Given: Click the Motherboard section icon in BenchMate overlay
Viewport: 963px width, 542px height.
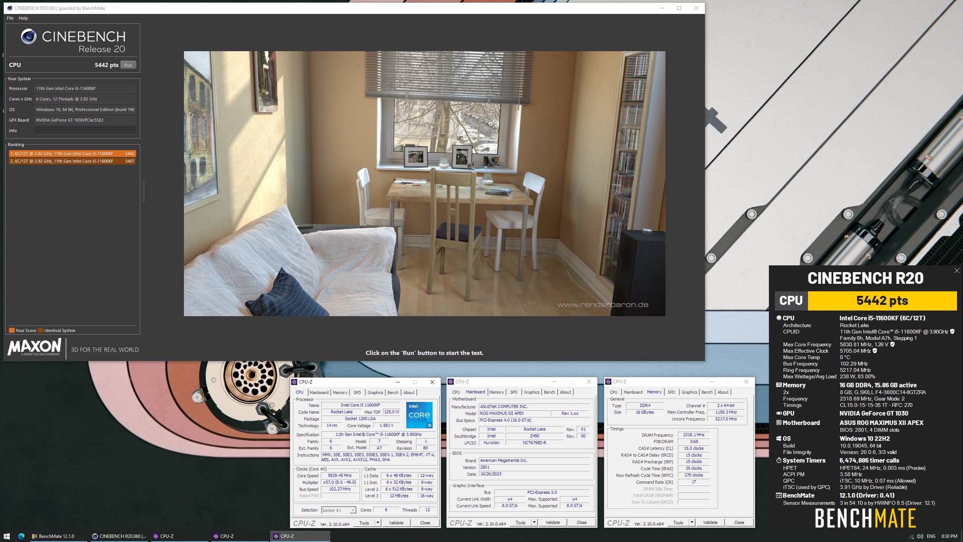Looking at the screenshot, I should coord(779,422).
